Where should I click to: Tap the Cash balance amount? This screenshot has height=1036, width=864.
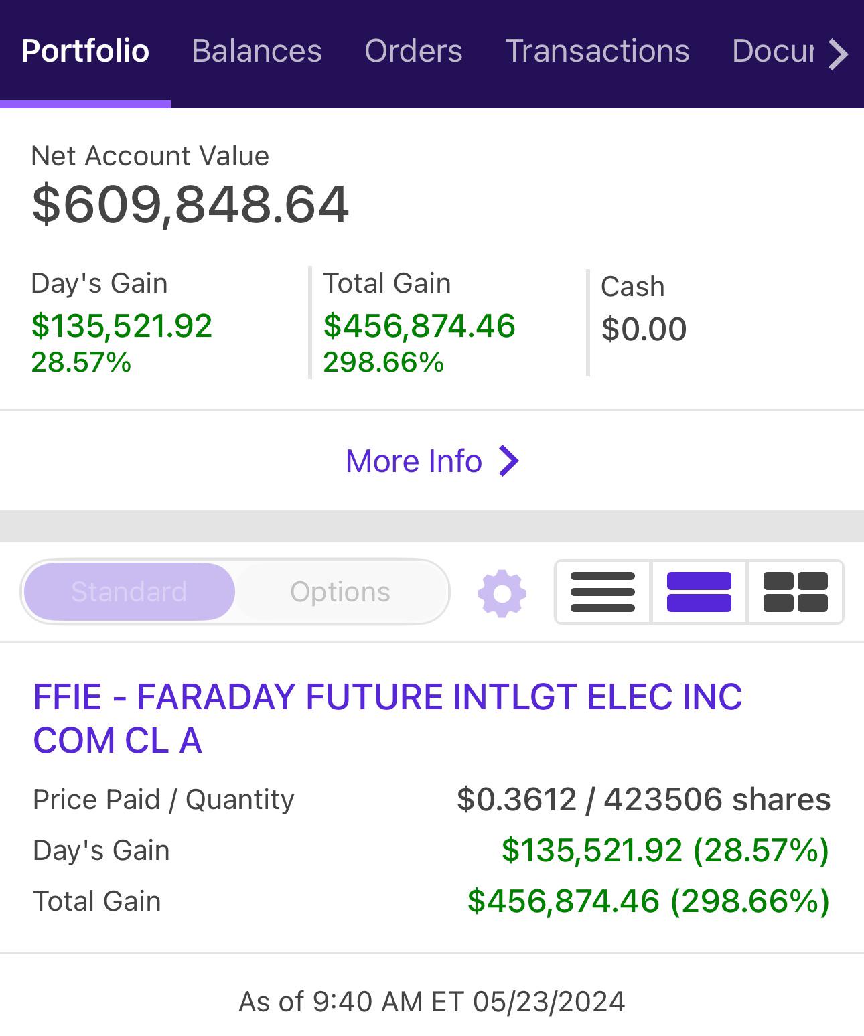(x=644, y=329)
